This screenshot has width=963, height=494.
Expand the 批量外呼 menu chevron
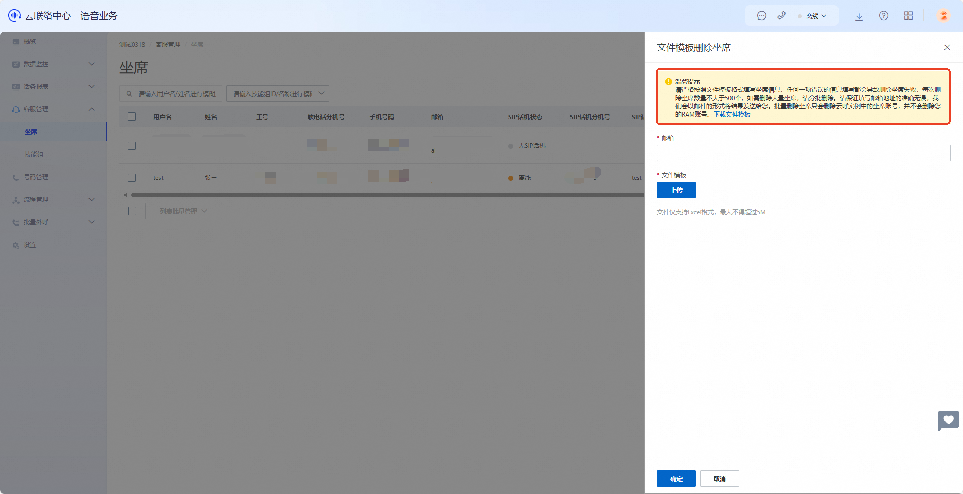tap(92, 222)
